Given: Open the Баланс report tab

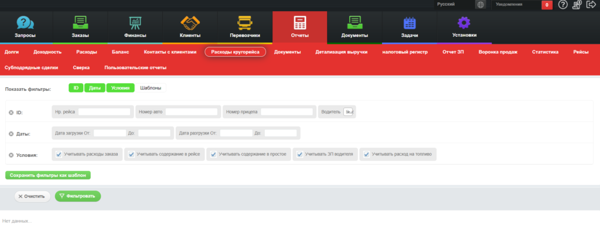Looking at the screenshot, I should point(121,52).
